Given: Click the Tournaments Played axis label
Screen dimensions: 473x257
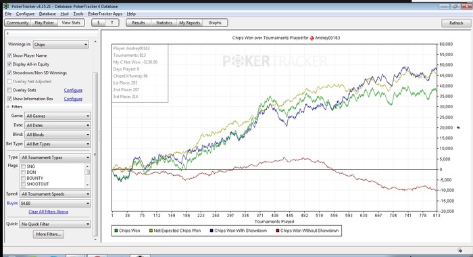Looking at the screenshot, I should click(x=274, y=222).
